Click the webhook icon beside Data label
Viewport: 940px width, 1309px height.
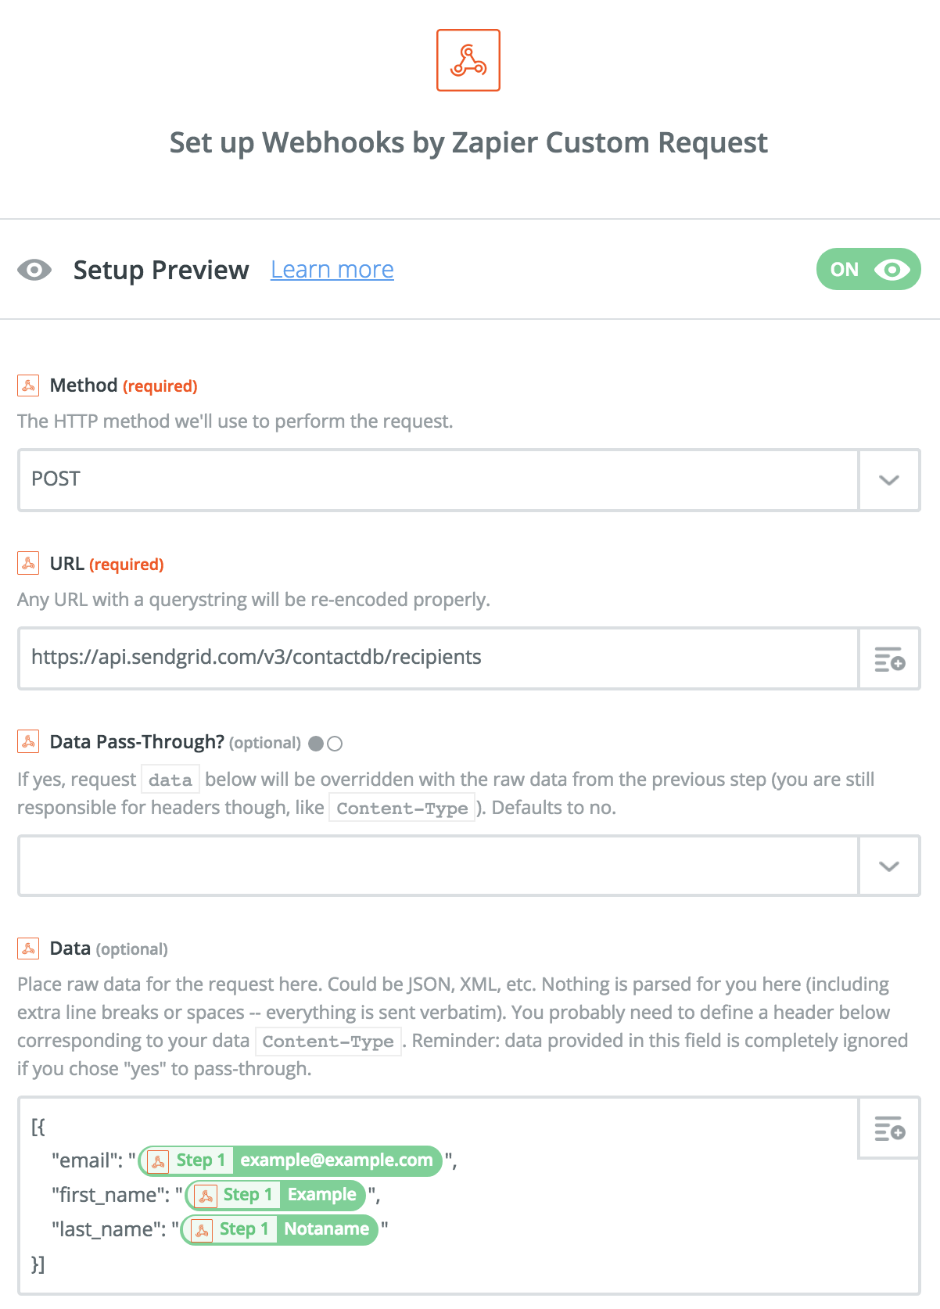(x=28, y=949)
